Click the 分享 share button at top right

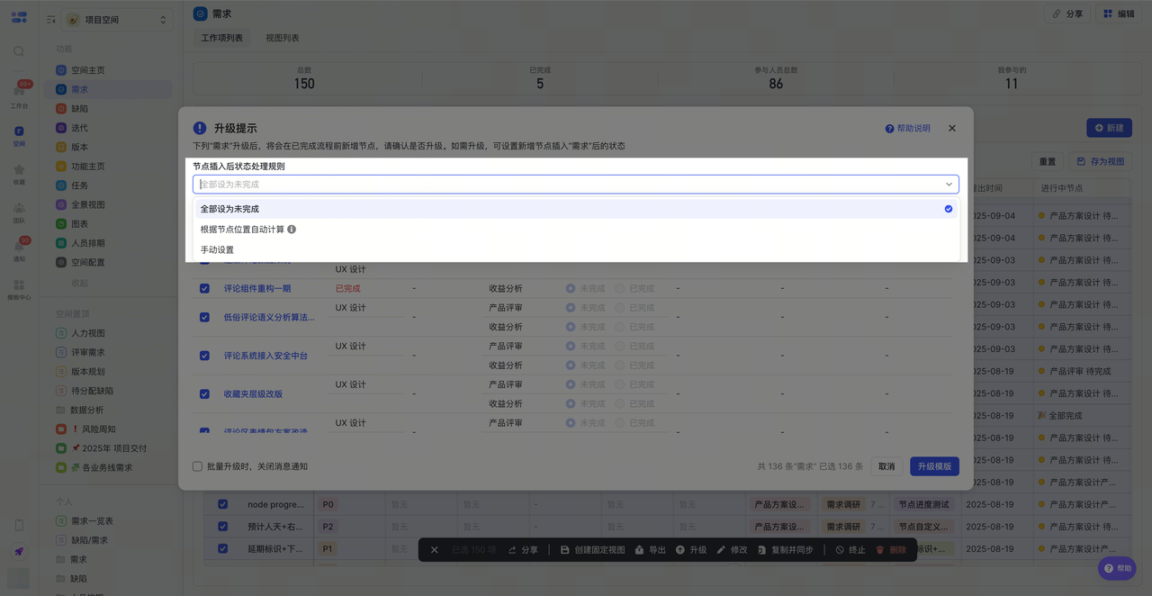tap(1068, 14)
